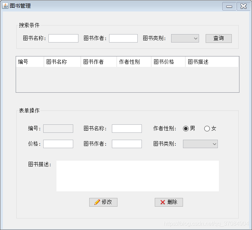
Task: Open the 图书类别 dropdown in search conditions
Action: pos(185,38)
